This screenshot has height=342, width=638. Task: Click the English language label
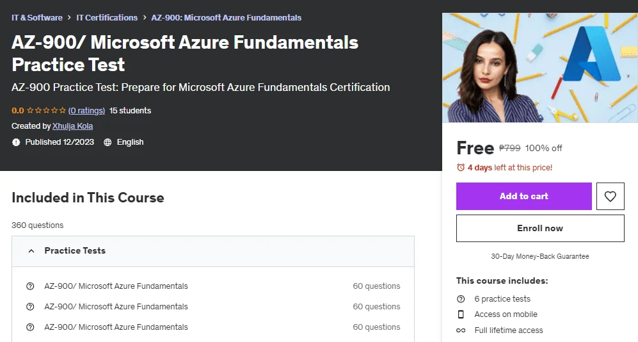click(130, 142)
